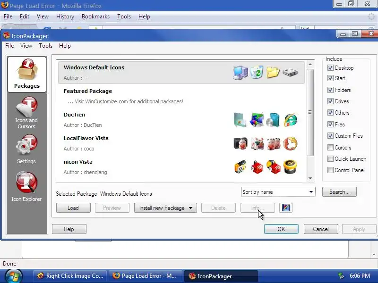378x283 pixels.
Task: Open the IconPackager View menu
Action: [x=26, y=46]
